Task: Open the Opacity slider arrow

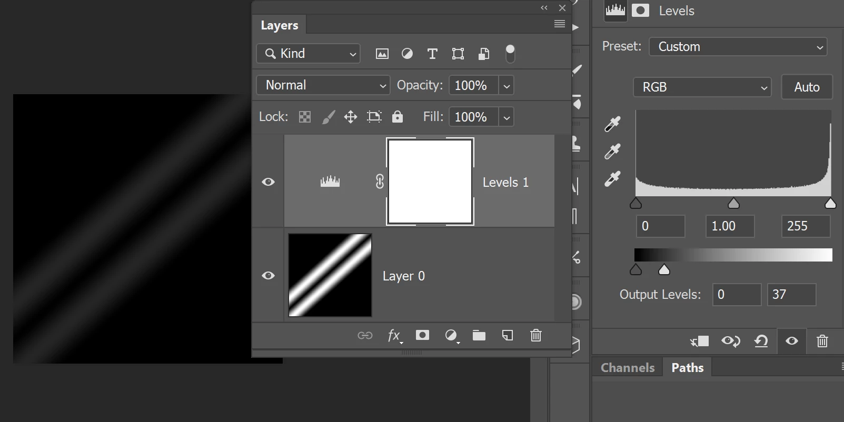Action: [x=507, y=86]
